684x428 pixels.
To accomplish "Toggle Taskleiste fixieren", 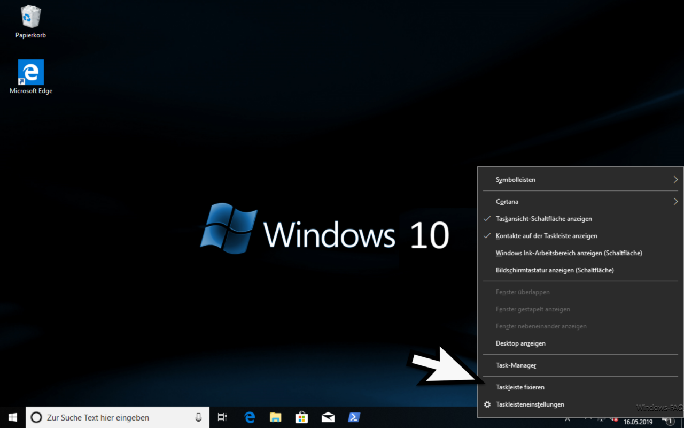I will 580,387.
